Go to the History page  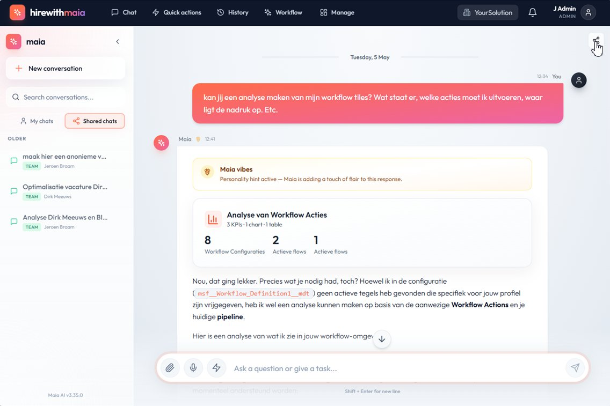pos(233,12)
